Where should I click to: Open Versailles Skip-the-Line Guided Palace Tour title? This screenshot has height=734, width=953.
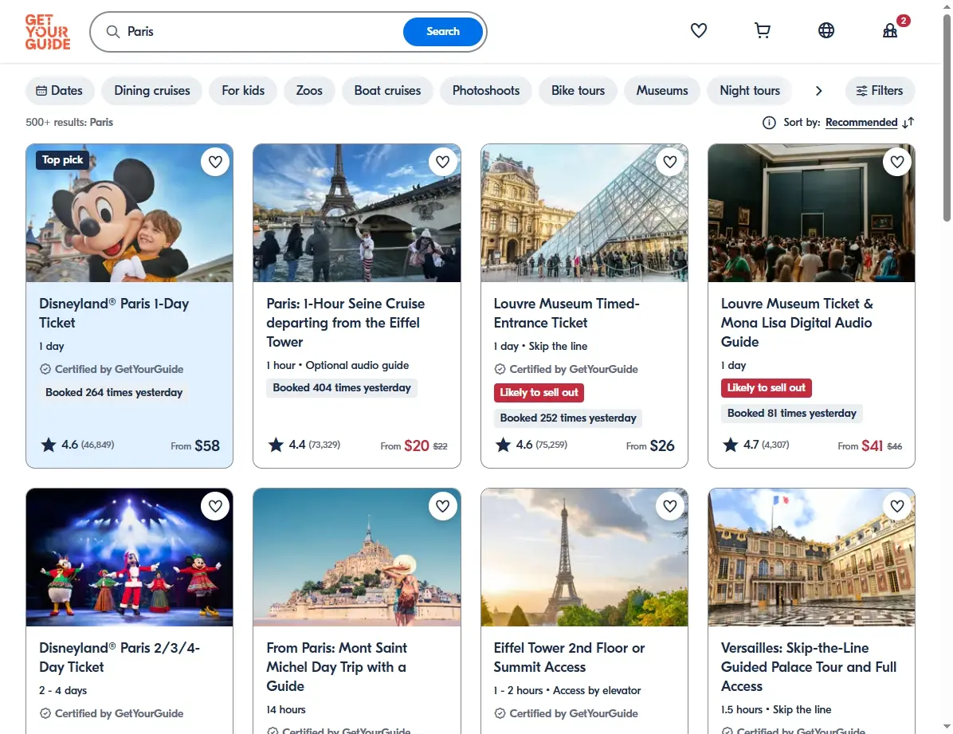[809, 667]
